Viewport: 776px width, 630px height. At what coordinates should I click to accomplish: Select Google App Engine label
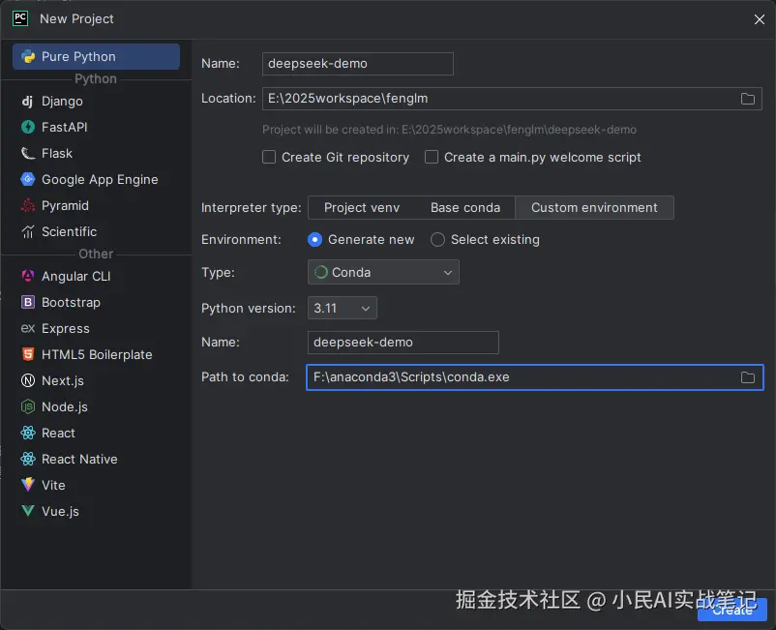pyautogui.click(x=100, y=180)
